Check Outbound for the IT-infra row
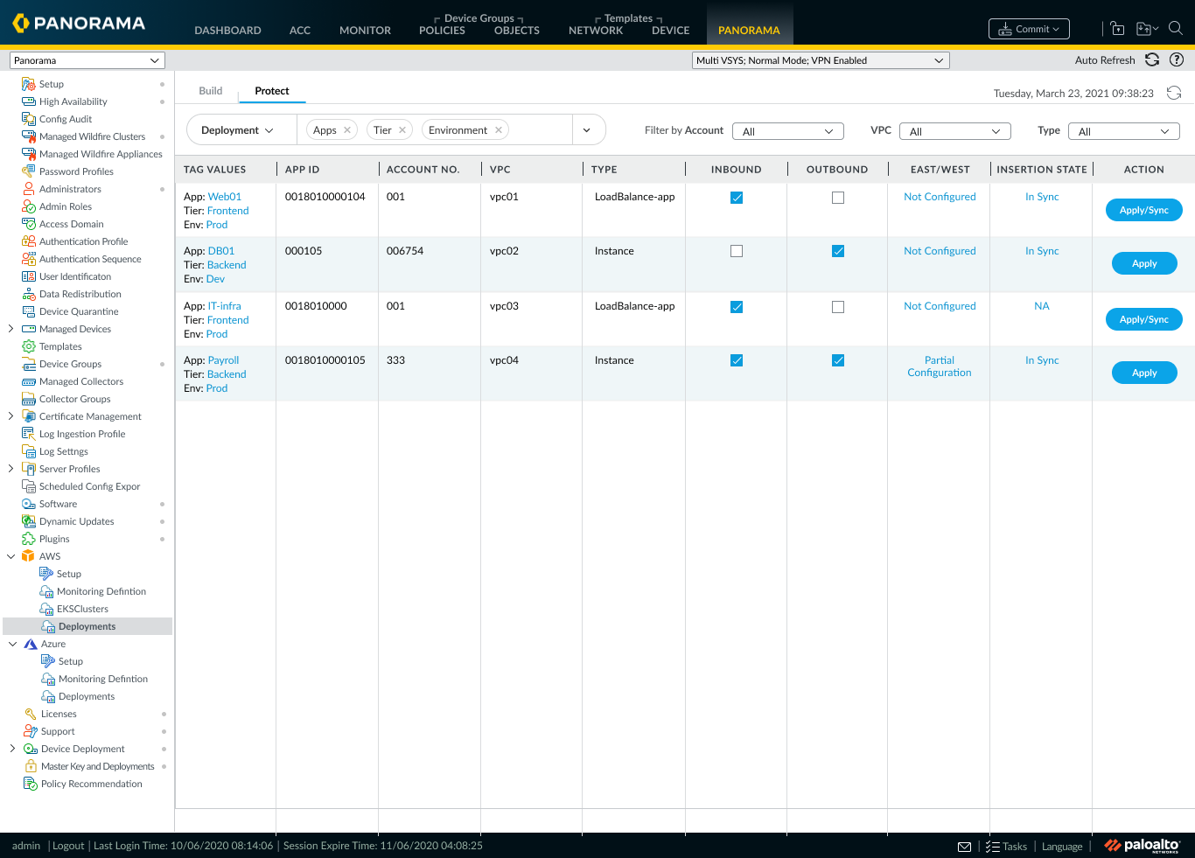The height and width of the screenshot is (858, 1195). coord(838,307)
